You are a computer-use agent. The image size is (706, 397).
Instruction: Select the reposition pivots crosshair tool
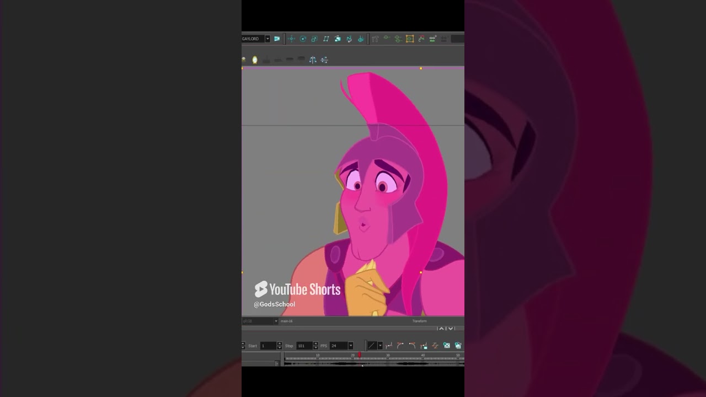pyautogui.click(x=361, y=39)
